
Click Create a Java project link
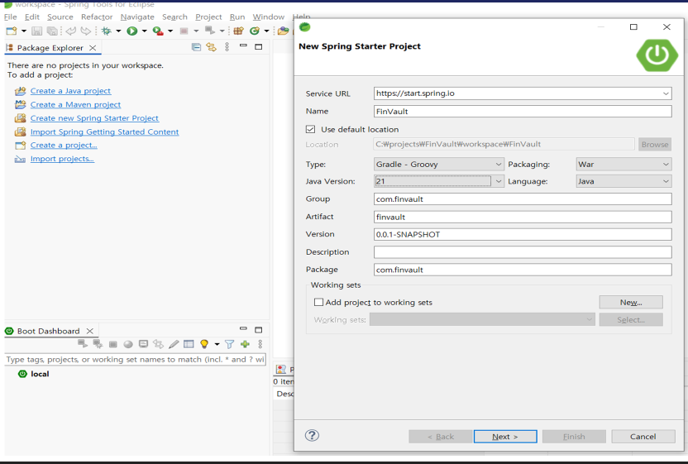(x=70, y=91)
